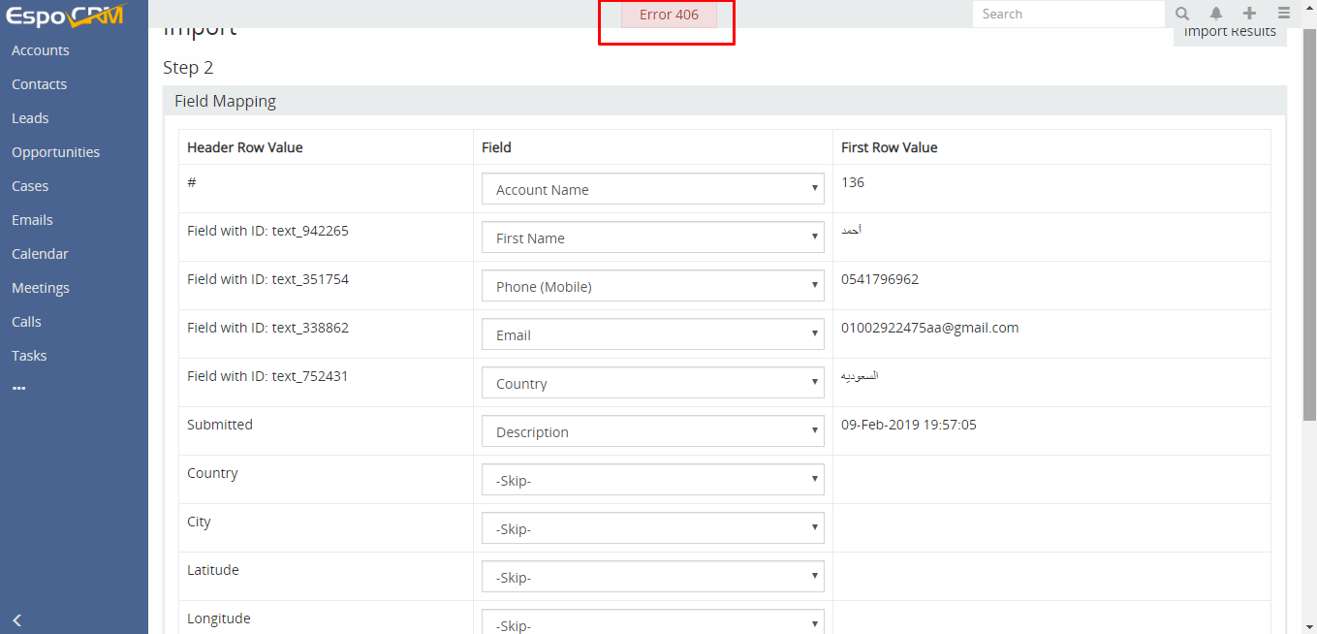Open the notifications bell

(1216, 14)
